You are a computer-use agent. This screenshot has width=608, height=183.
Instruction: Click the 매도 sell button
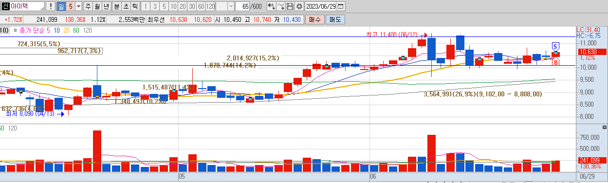[335, 19]
